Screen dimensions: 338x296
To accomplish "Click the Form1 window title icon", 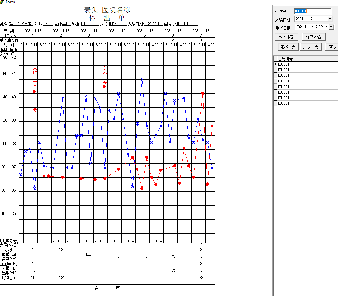I will (2, 2).
